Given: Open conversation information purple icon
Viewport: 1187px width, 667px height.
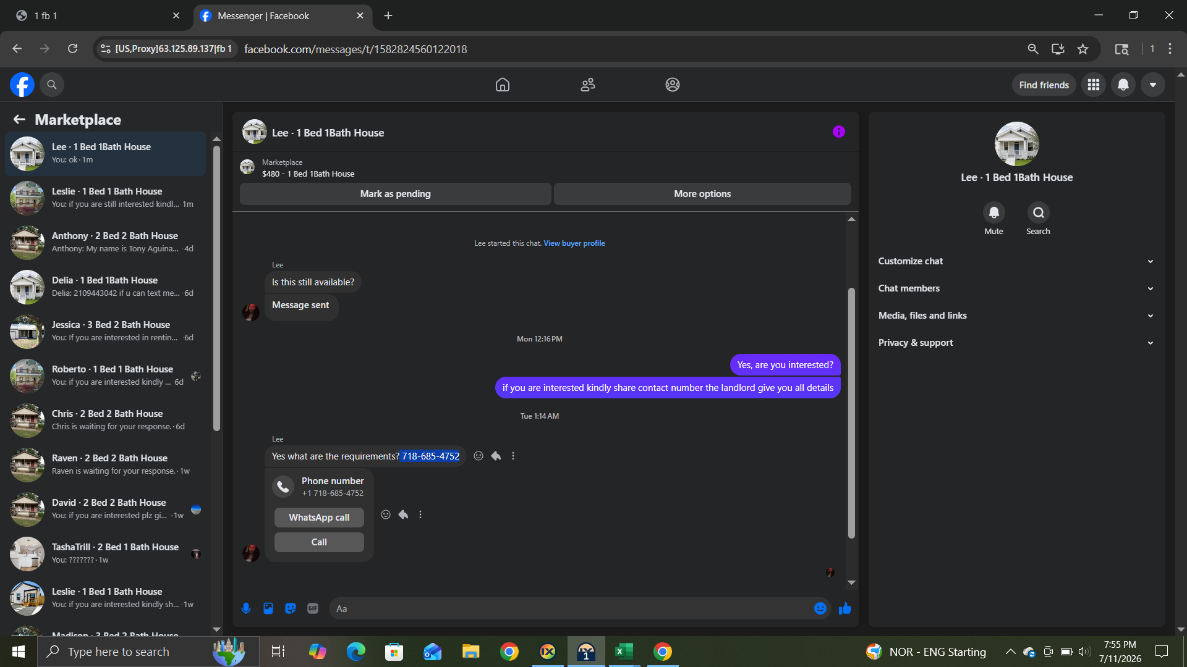Looking at the screenshot, I should (x=839, y=132).
